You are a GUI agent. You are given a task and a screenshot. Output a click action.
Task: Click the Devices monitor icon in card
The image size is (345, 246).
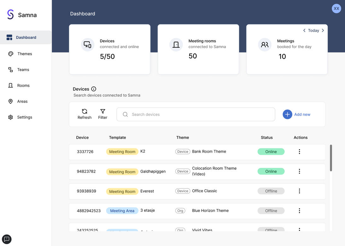88,45
